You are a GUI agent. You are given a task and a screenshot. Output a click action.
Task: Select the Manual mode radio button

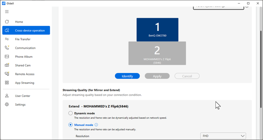pyautogui.click(x=70, y=125)
